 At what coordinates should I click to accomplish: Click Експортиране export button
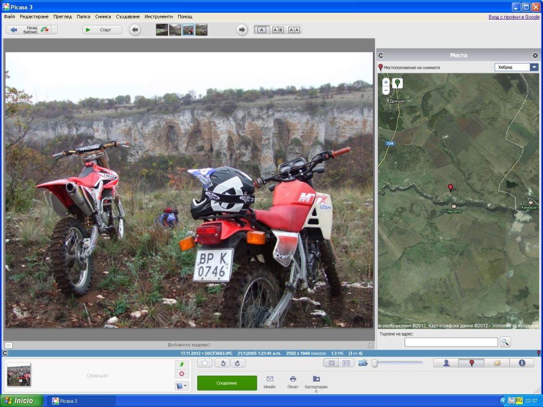coord(316,384)
